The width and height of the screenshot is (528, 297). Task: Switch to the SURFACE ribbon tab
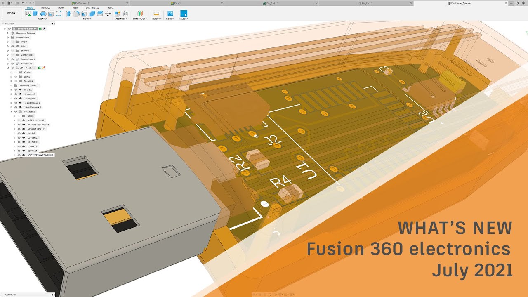click(x=45, y=8)
